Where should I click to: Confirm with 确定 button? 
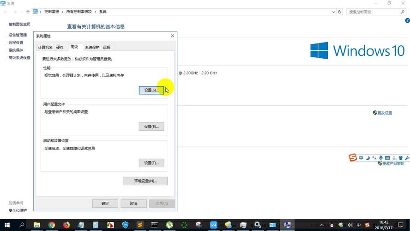coord(105,204)
